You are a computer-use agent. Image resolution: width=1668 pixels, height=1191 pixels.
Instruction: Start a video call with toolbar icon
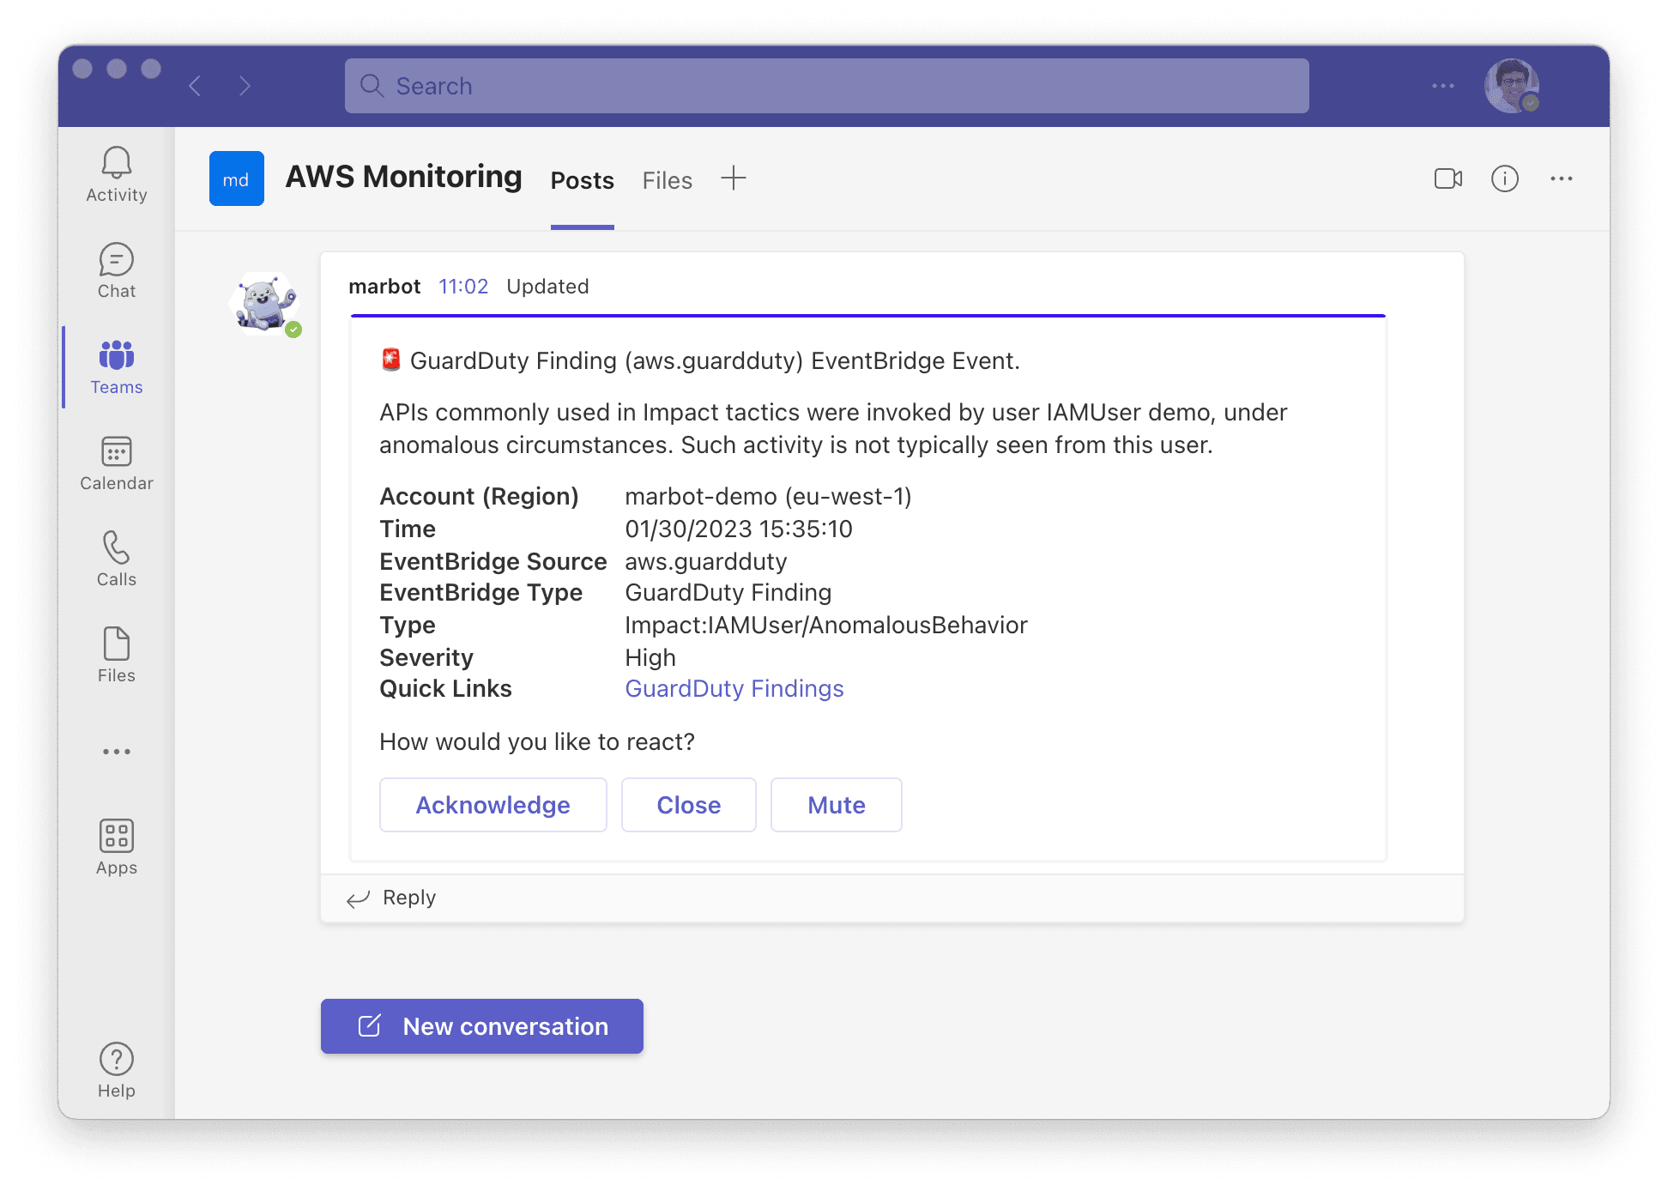1447,179
